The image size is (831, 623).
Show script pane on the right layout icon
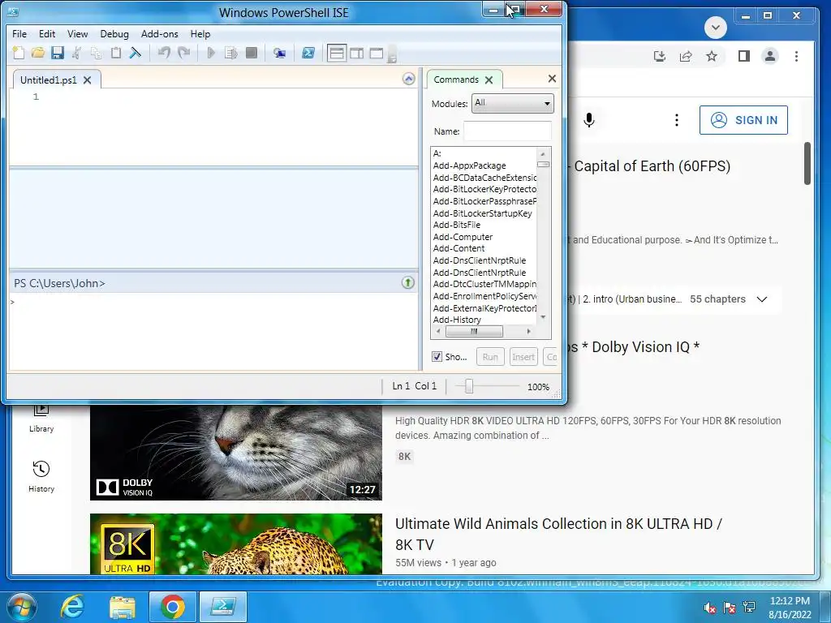coord(357,53)
